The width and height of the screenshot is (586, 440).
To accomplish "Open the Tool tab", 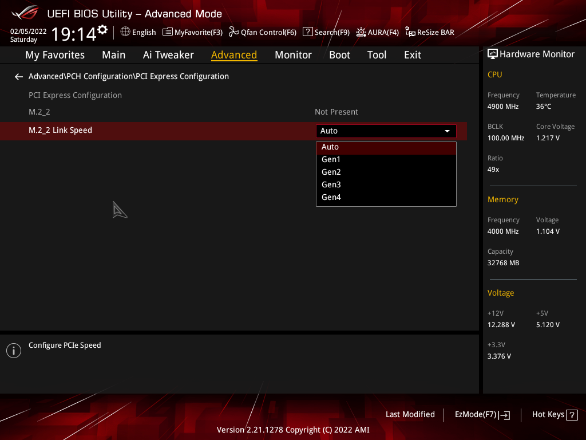I will [x=377, y=55].
